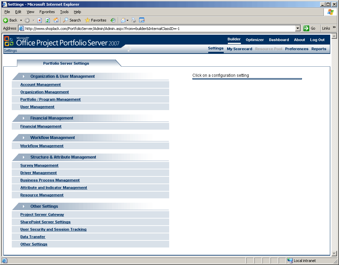The image size is (339, 265).
Task: Click the Windows flag logo icon
Action: 330,12
